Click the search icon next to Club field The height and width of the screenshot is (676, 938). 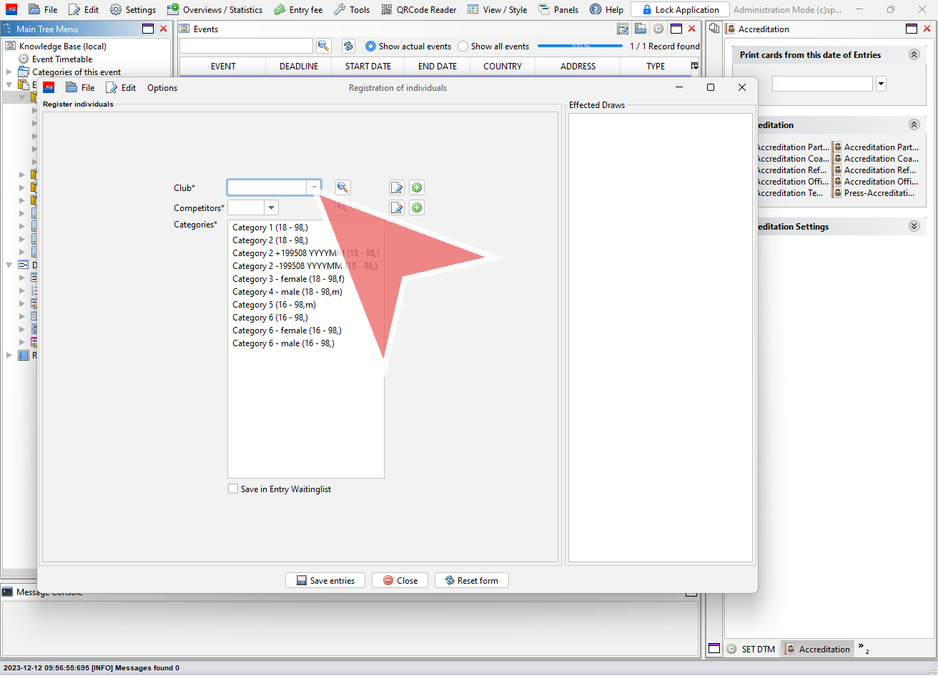pyautogui.click(x=343, y=187)
